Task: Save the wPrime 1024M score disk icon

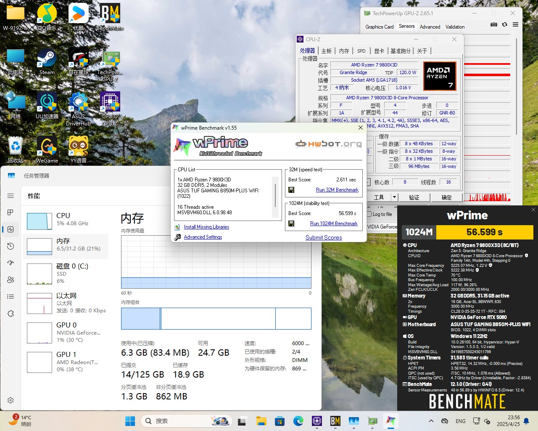Action: click(x=291, y=223)
